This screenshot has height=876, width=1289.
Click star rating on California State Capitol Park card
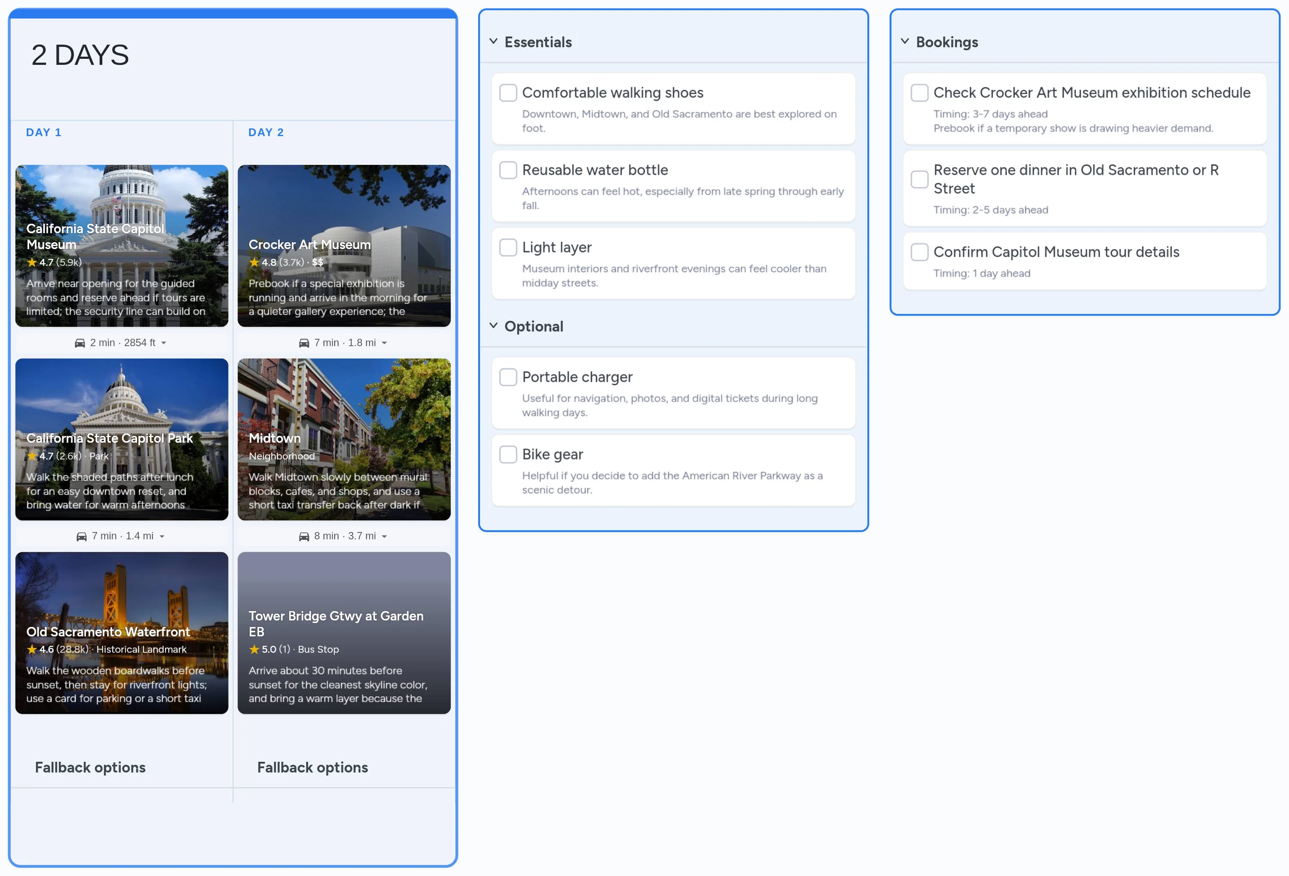pyautogui.click(x=32, y=456)
